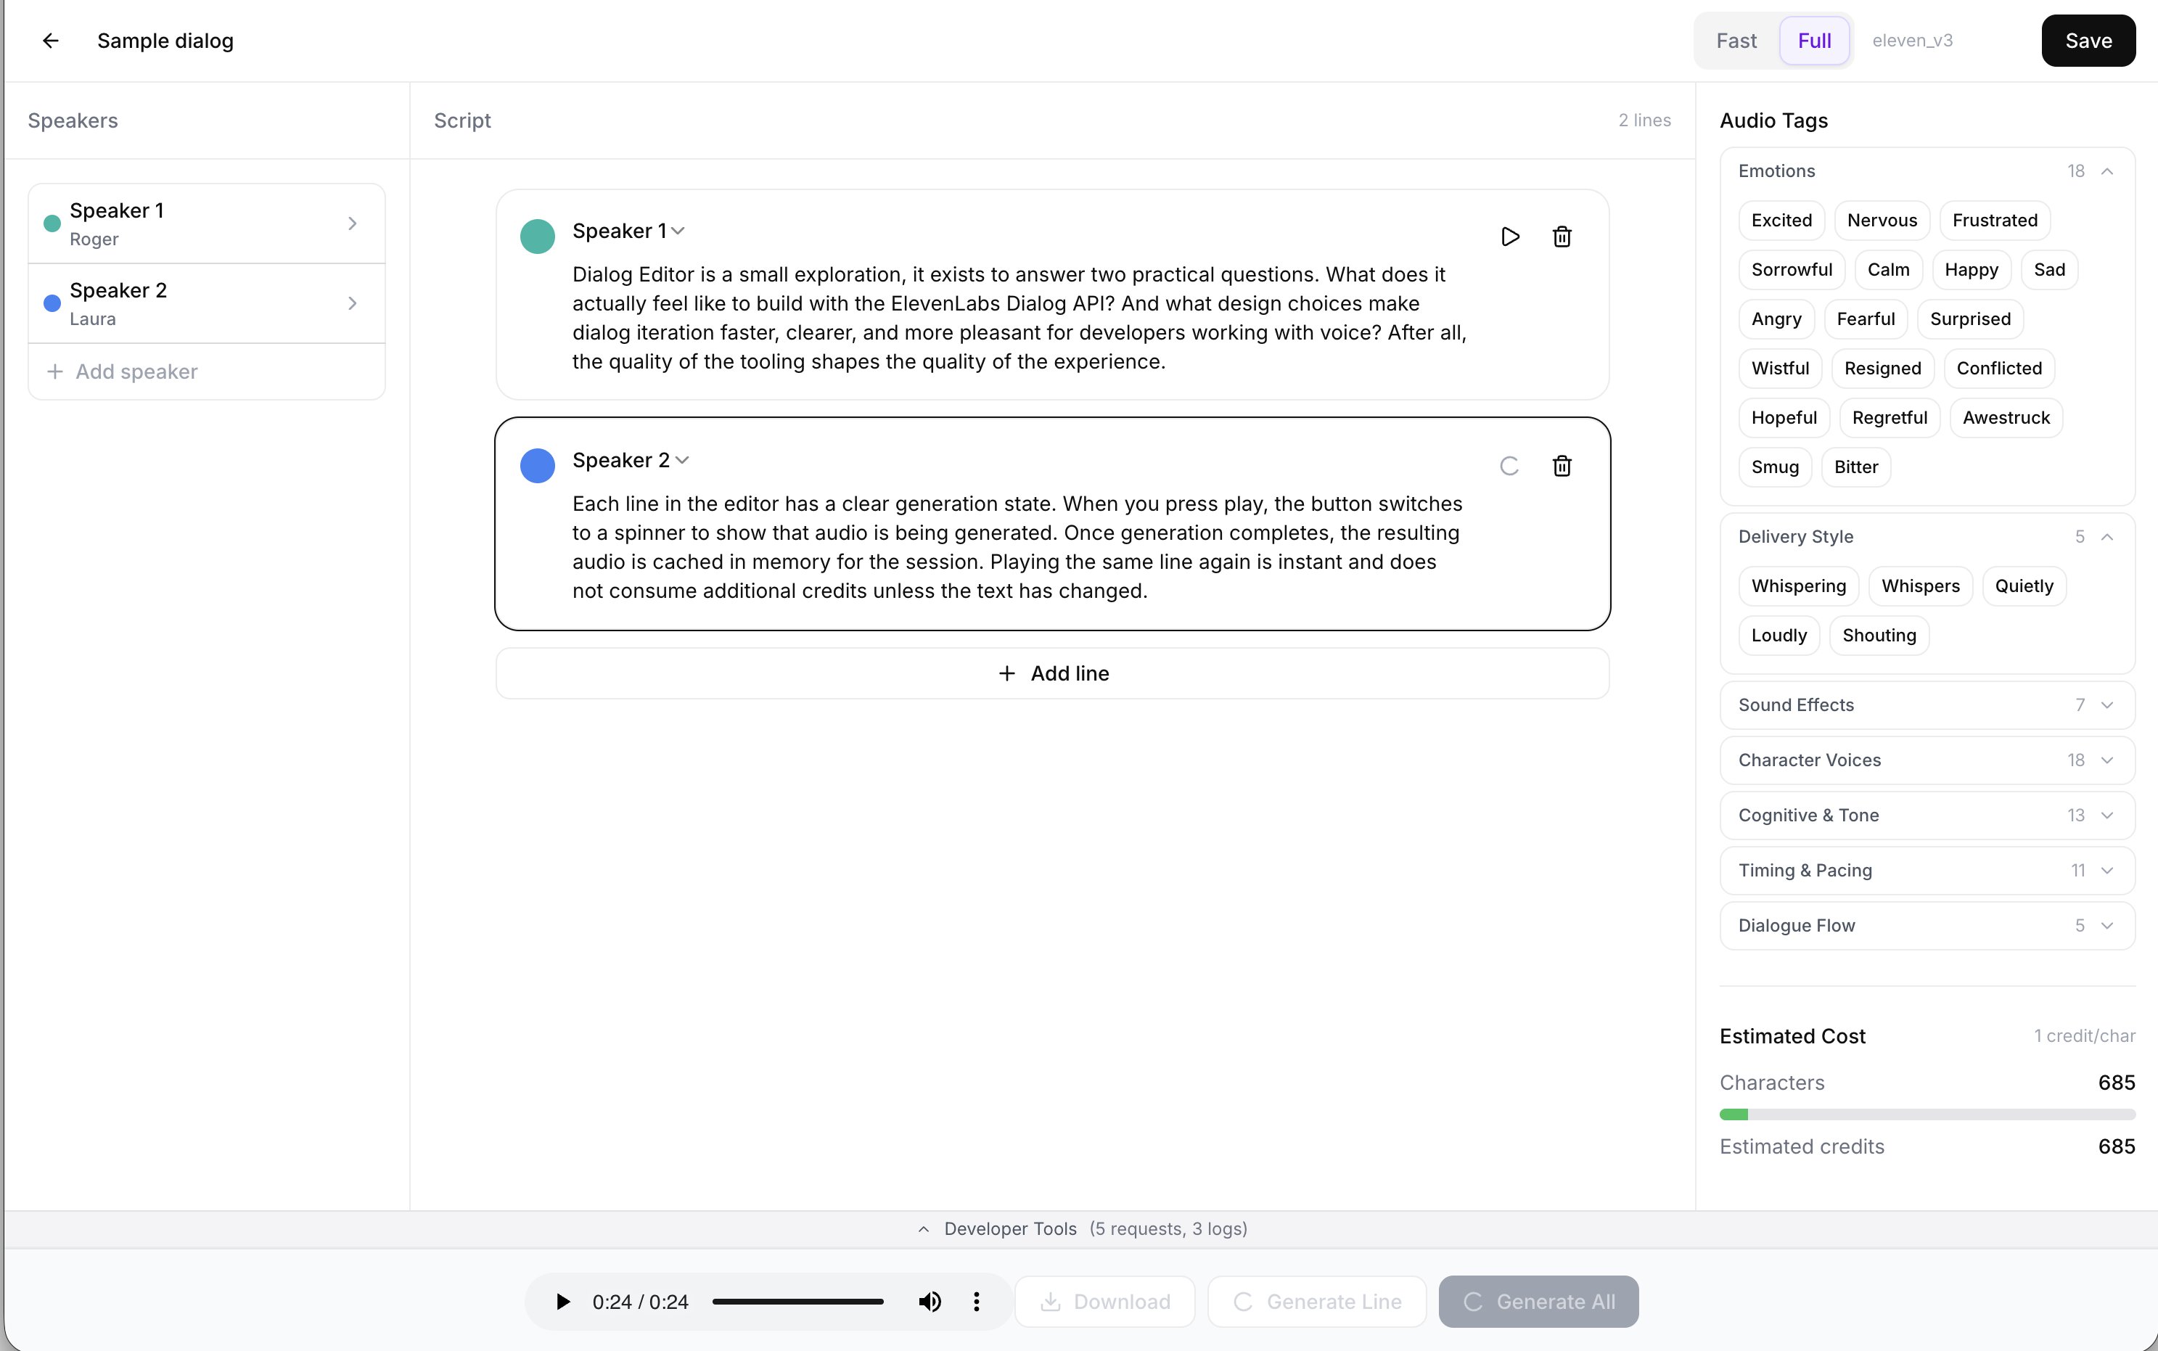This screenshot has width=2158, height=1351.
Task: Collapse the Emotions tag section
Action: [x=2106, y=171]
